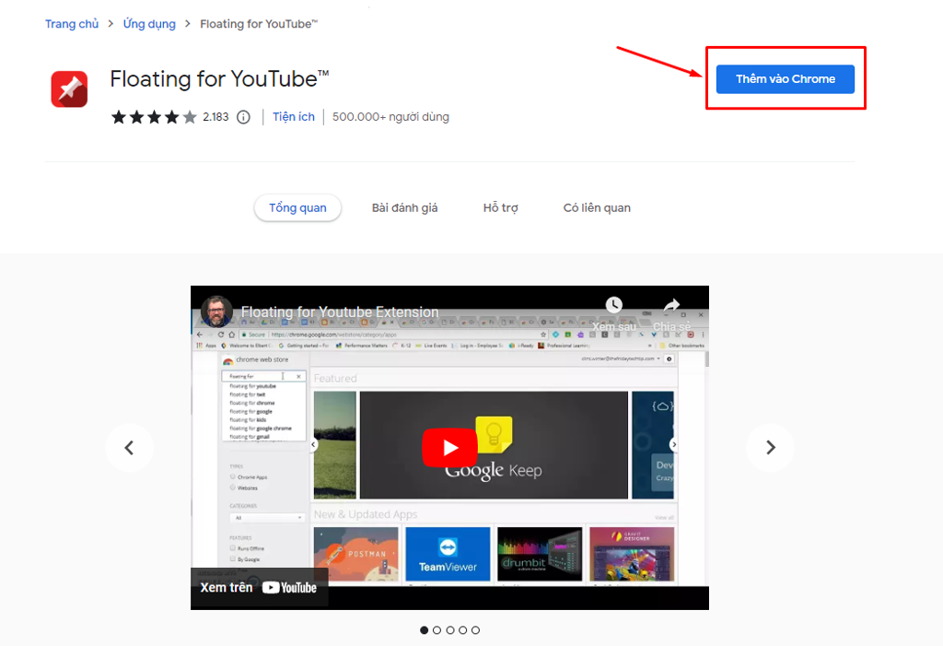The width and height of the screenshot is (943, 646).
Task: Show previous slide with left chevron
Action: (129, 447)
